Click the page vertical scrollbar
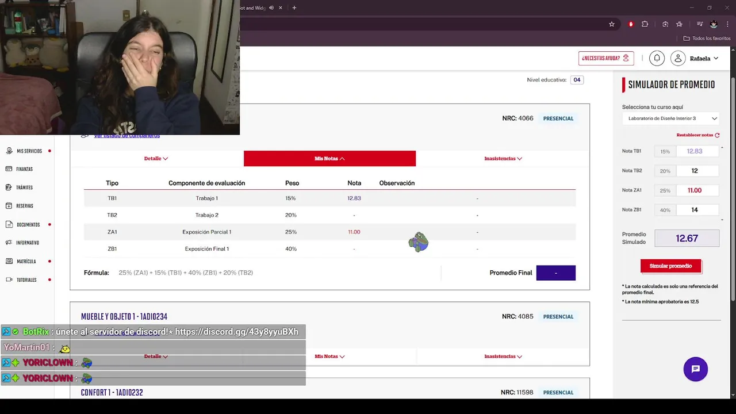The height and width of the screenshot is (414, 736). 733,190
